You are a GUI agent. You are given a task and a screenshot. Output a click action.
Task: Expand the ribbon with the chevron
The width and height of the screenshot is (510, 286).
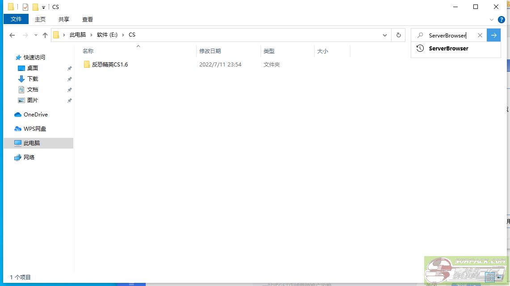click(492, 20)
